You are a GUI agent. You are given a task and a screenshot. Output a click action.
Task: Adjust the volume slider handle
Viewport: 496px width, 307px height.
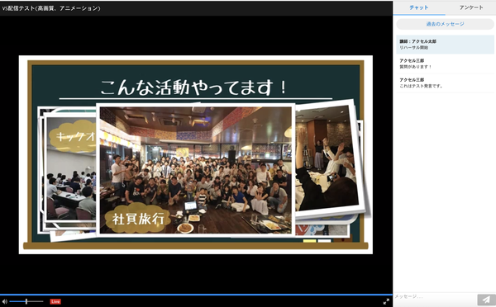click(26, 301)
